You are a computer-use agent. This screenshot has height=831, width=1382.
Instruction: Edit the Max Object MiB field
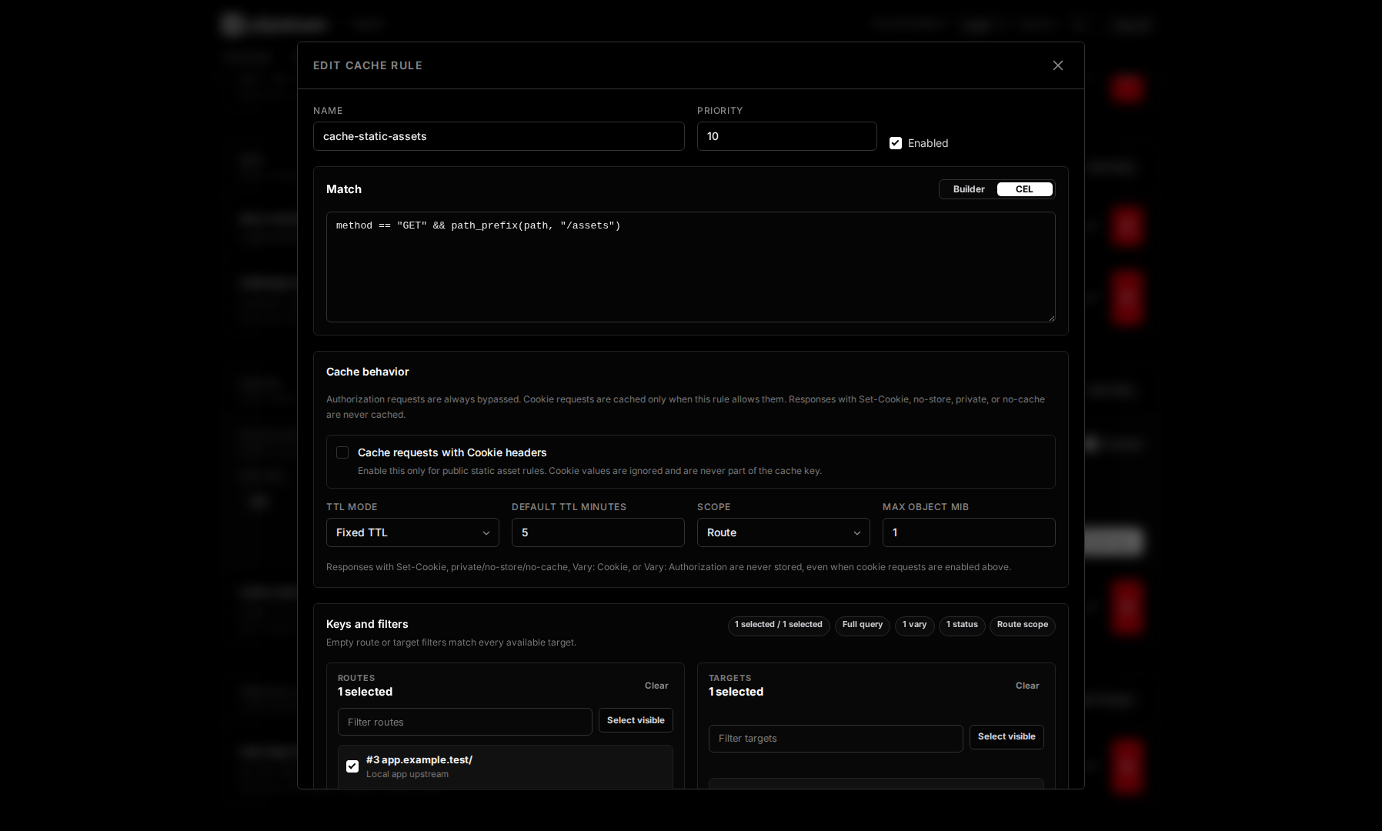pos(969,532)
